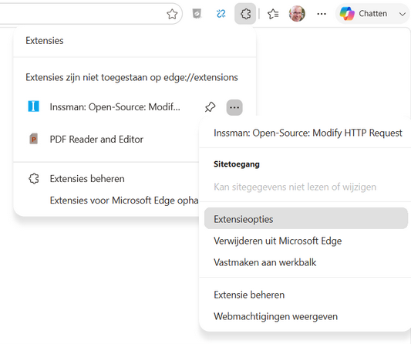Image resolution: width=411 pixels, height=344 pixels.
Task: Choose Extensieopties in context menu
Action: 306,218
